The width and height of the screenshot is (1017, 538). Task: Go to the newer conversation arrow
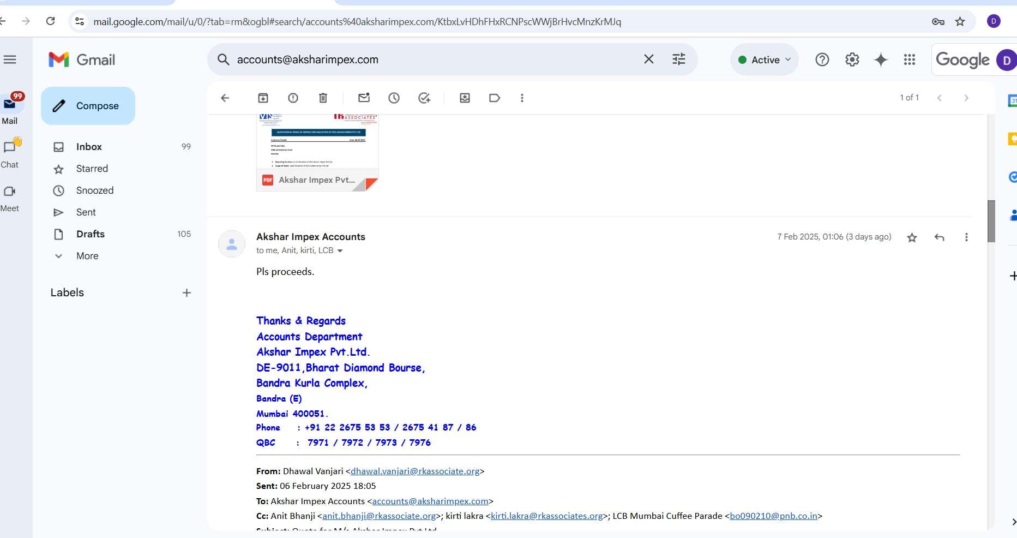click(939, 98)
